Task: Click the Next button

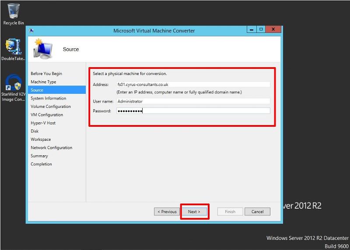Action: pyautogui.click(x=194, y=212)
